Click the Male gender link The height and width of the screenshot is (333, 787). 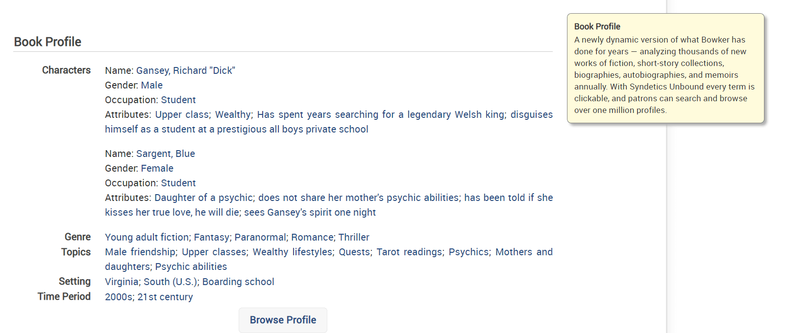[151, 85]
